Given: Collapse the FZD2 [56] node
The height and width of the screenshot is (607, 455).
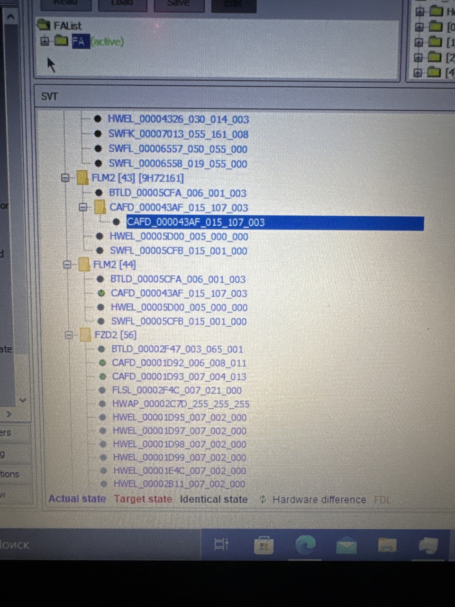Looking at the screenshot, I should (69, 335).
